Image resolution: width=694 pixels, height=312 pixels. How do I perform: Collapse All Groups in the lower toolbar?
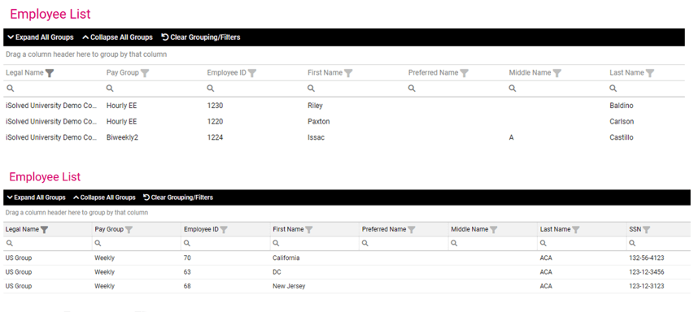(104, 197)
